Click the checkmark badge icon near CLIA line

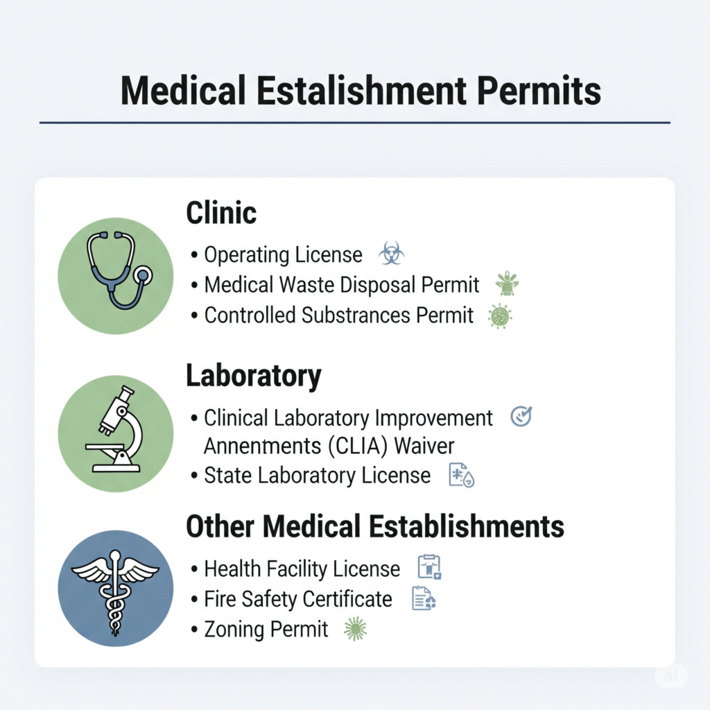520,417
